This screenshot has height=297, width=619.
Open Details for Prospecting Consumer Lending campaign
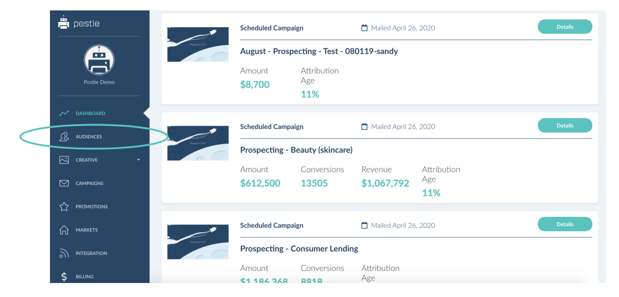(x=565, y=224)
